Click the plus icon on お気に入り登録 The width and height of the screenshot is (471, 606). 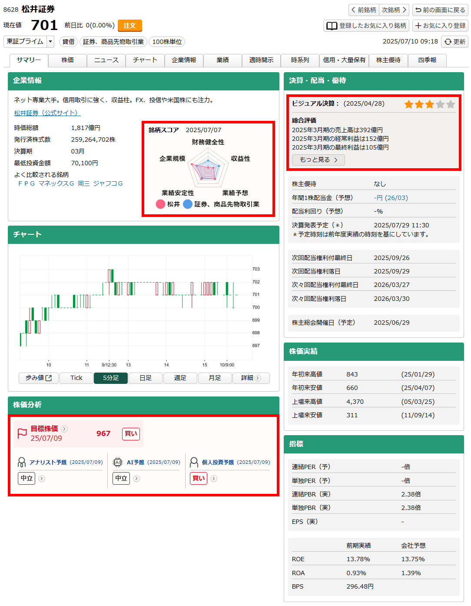point(418,26)
